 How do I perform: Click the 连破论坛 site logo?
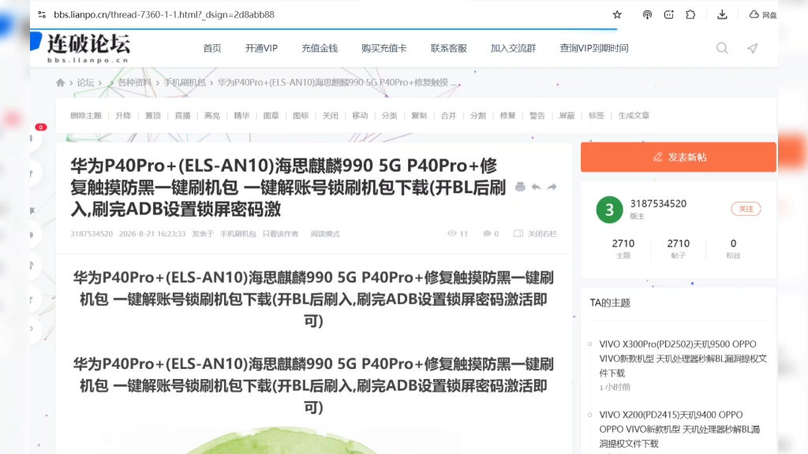coord(82,47)
